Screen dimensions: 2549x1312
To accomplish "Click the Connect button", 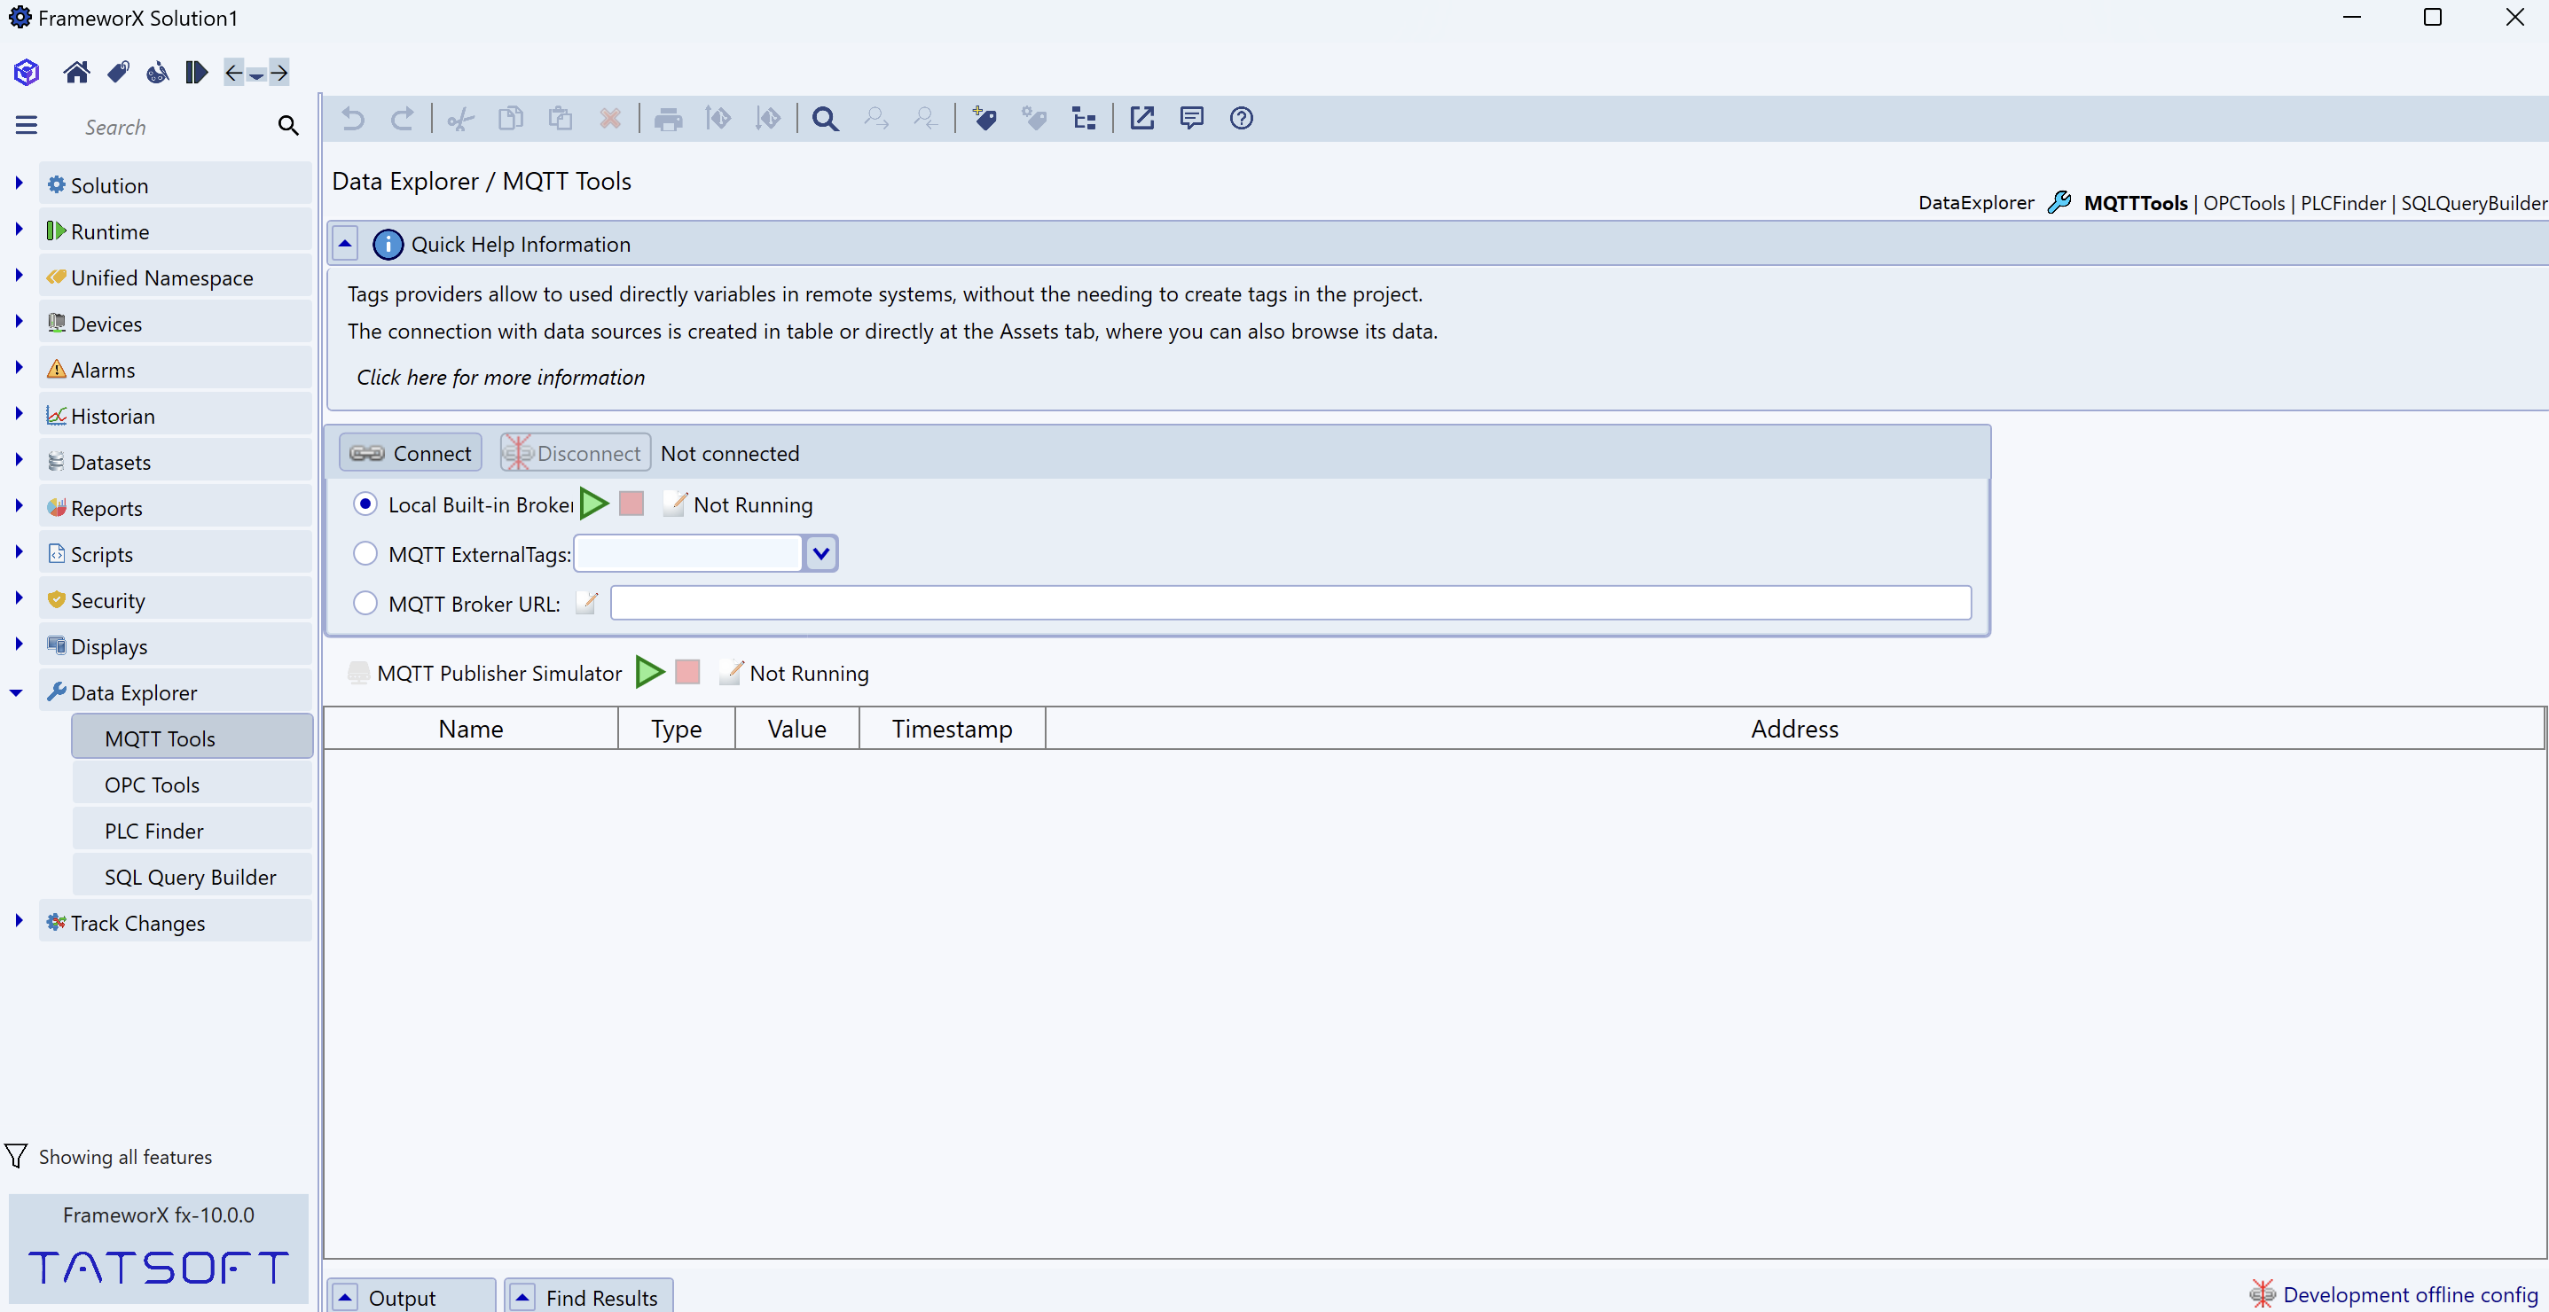I will [x=411, y=453].
